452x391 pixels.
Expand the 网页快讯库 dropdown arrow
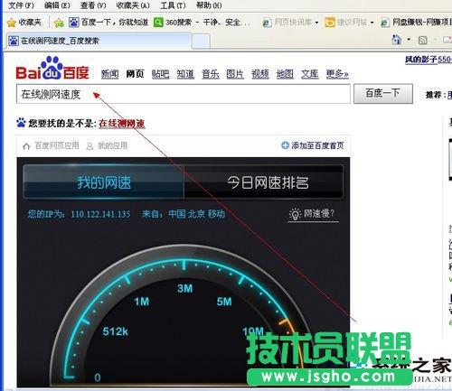point(316,23)
